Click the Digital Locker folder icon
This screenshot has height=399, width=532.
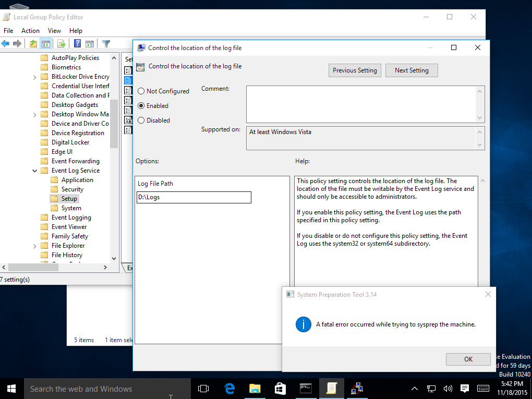44,142
